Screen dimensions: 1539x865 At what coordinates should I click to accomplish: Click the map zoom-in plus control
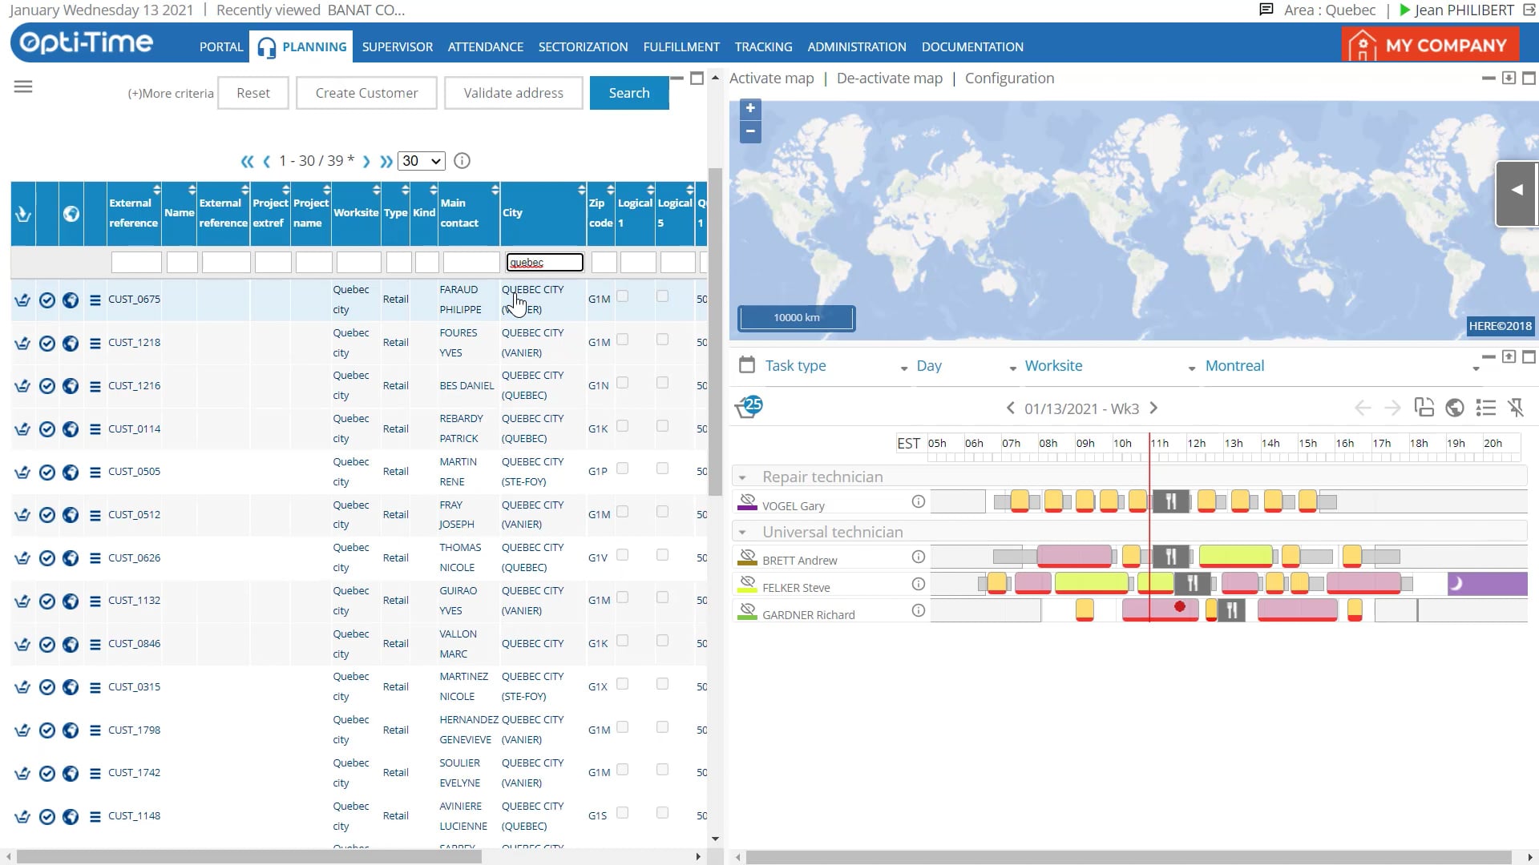(749, 108)
